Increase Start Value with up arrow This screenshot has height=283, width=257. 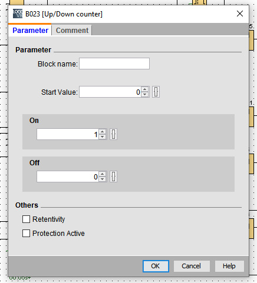pos(145,89)
